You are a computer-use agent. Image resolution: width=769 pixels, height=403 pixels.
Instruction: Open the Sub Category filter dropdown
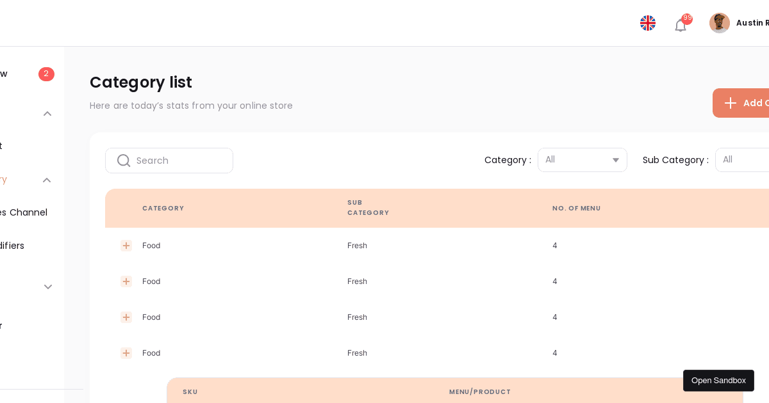coord(743,160)
